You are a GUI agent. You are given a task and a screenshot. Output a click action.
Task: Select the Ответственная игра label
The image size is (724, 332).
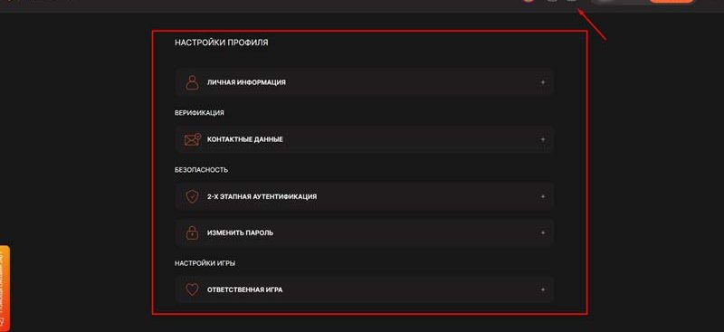[244, 290]
